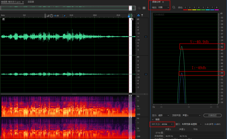227x139 pixels.
Task: Click the blue pin HUD icon
Action: (64, 16)
